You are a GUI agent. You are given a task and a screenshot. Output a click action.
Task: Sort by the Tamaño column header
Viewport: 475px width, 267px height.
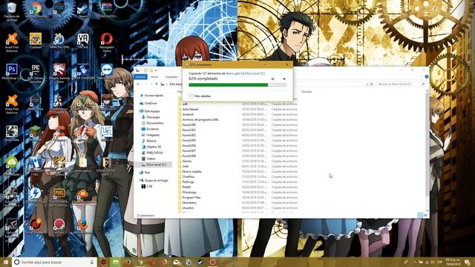307,91
